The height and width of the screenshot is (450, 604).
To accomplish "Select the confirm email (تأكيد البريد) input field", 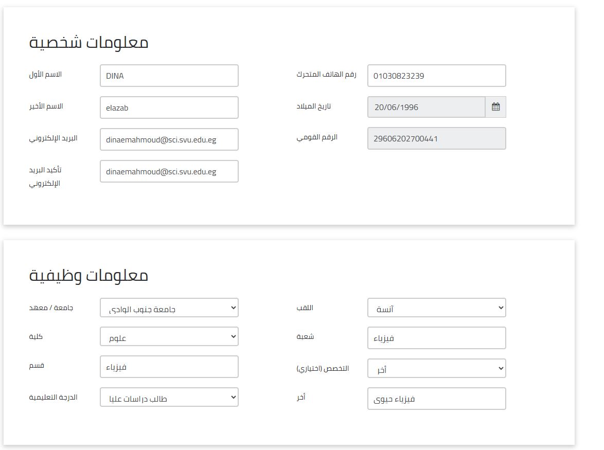I will tap(169, 171).
